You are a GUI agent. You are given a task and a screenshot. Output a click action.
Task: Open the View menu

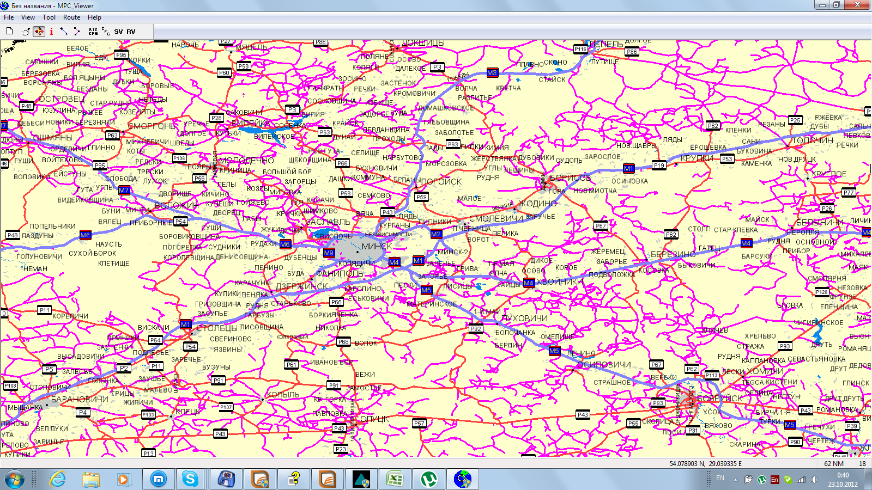28,17
